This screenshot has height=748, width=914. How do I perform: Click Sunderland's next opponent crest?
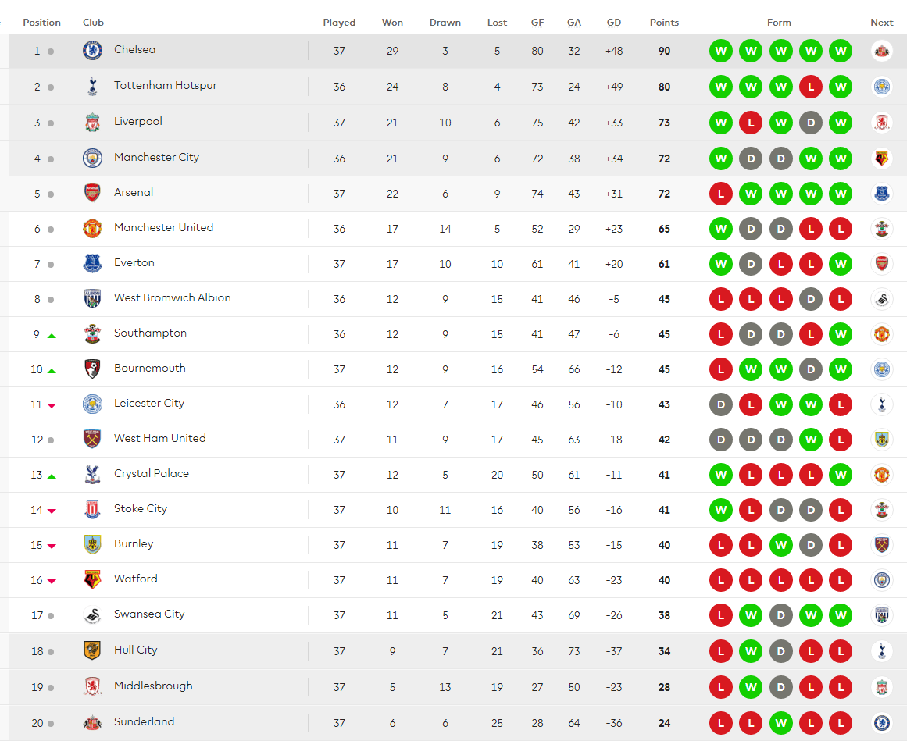(x=882, y=723)
